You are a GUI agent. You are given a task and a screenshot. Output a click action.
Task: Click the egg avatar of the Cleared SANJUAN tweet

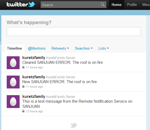pyautogui.click(x=13, y=63)
